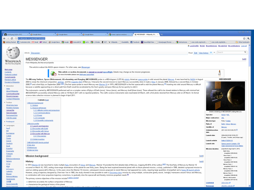Screen dimensions: 254x190
Task: Open a new tab with the plus button
Action: click(x=162, y=34)
